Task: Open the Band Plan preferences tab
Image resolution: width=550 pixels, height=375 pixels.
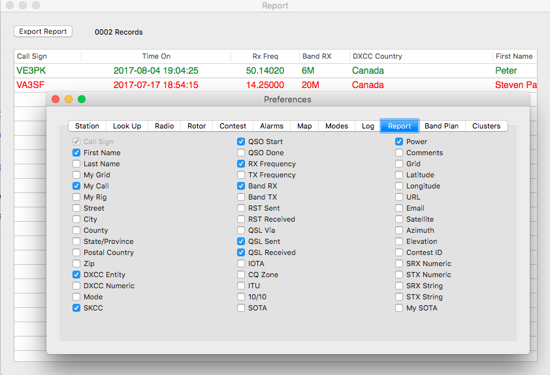Action: pos(442,126)
